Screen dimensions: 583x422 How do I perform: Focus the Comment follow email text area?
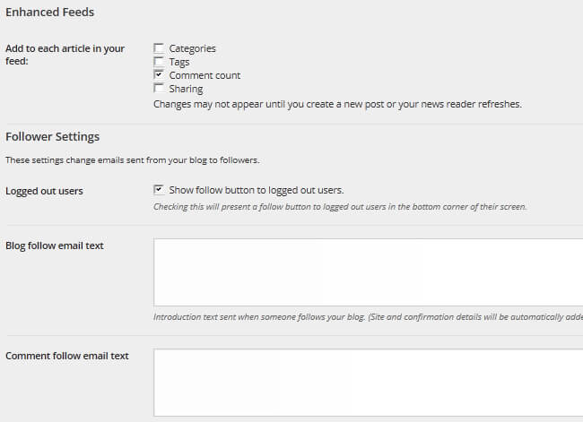(x=368, y=383)
